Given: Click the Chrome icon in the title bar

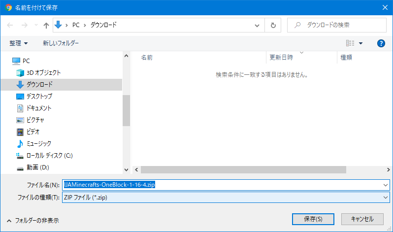Looking at the screenshot, I should 8,7.
